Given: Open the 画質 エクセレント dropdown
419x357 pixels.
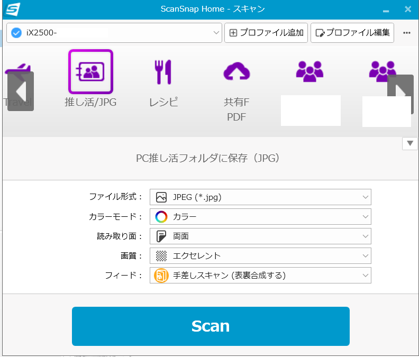Looking at the screenshot, I should pos(260,256).
